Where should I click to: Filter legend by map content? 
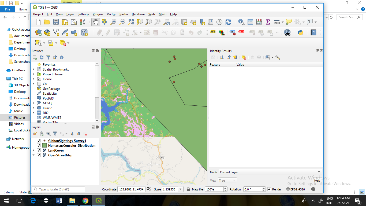click(55, 134)
